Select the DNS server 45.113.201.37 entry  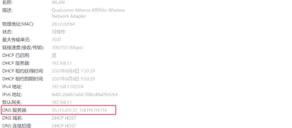click(64, 110)
